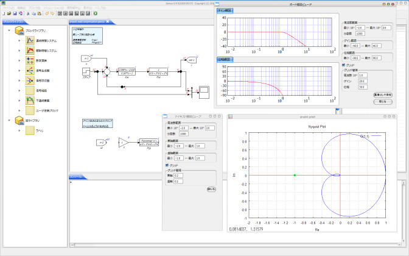Collapse the second library root in tree
409x256 pixels.
(x=9, y=121)
